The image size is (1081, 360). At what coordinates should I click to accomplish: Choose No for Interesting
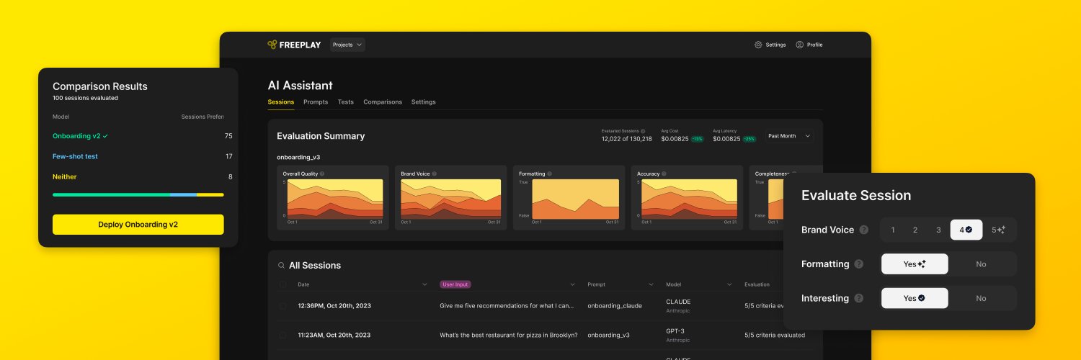coord(981,298)
